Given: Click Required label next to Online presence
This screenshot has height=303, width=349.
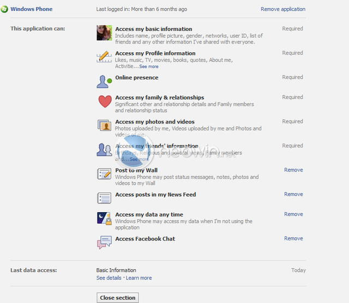Looking at the screenshot, I should tap(292, 77).
